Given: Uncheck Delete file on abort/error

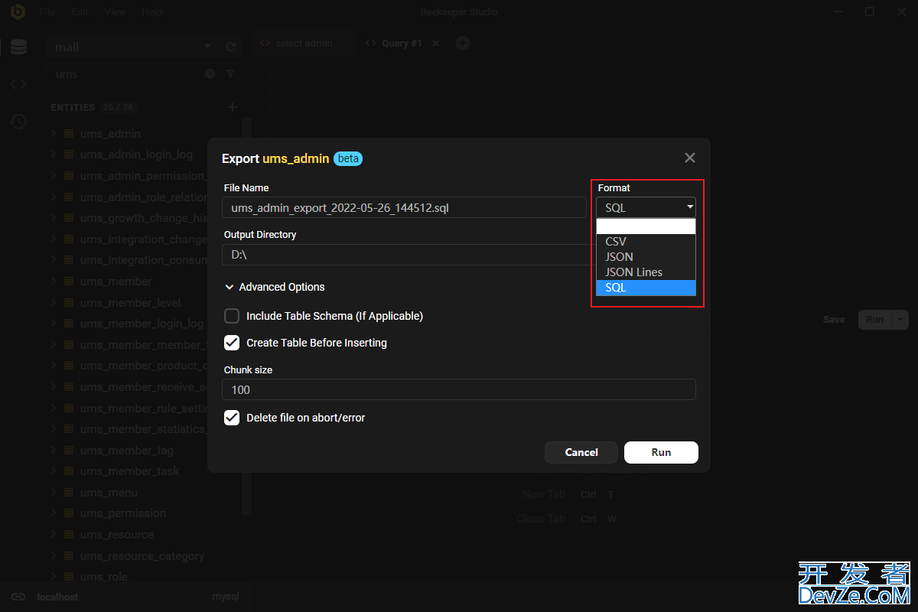Looking at the screenshot, I should pyautogui.click(x=231, y=418).
